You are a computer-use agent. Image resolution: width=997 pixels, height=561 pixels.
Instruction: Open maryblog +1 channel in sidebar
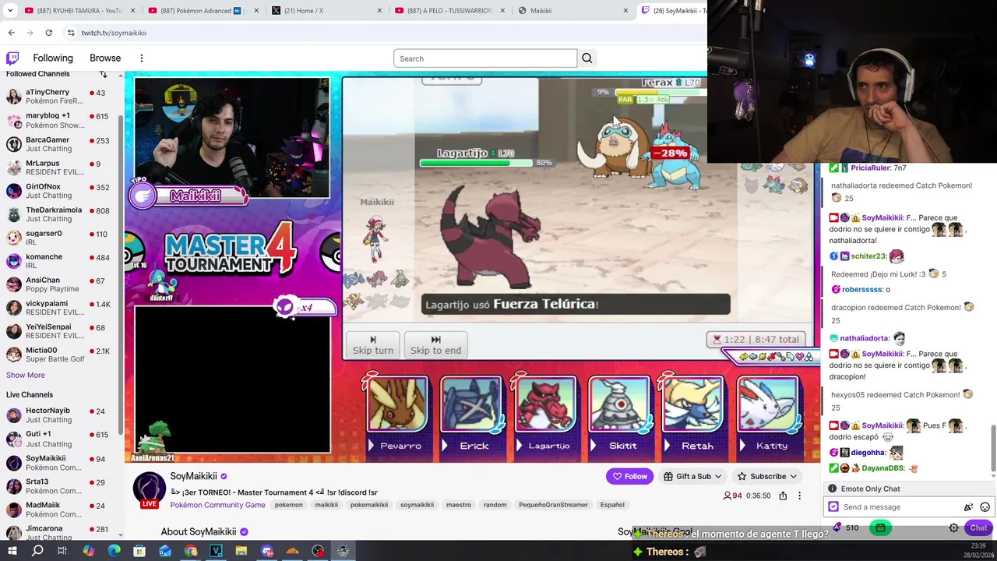point(59,120)
